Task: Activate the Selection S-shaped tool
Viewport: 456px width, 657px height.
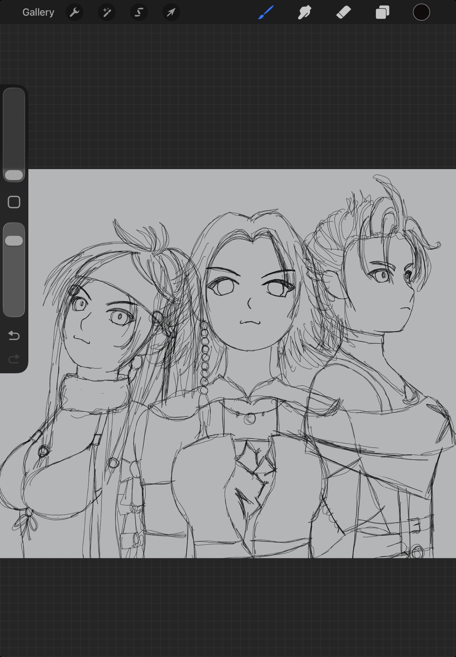Action: (139, 12)
